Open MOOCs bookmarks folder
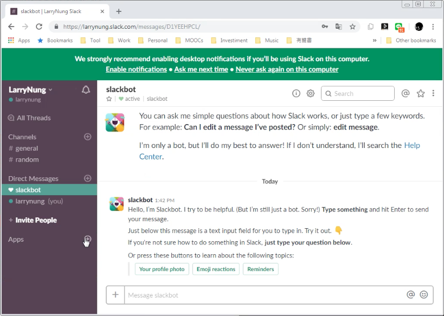This screenshot has height=316, width=444. pyautogui.click(x=189, y=41)
